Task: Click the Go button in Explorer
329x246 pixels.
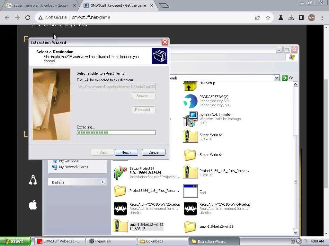Action: tap(288, 78)
